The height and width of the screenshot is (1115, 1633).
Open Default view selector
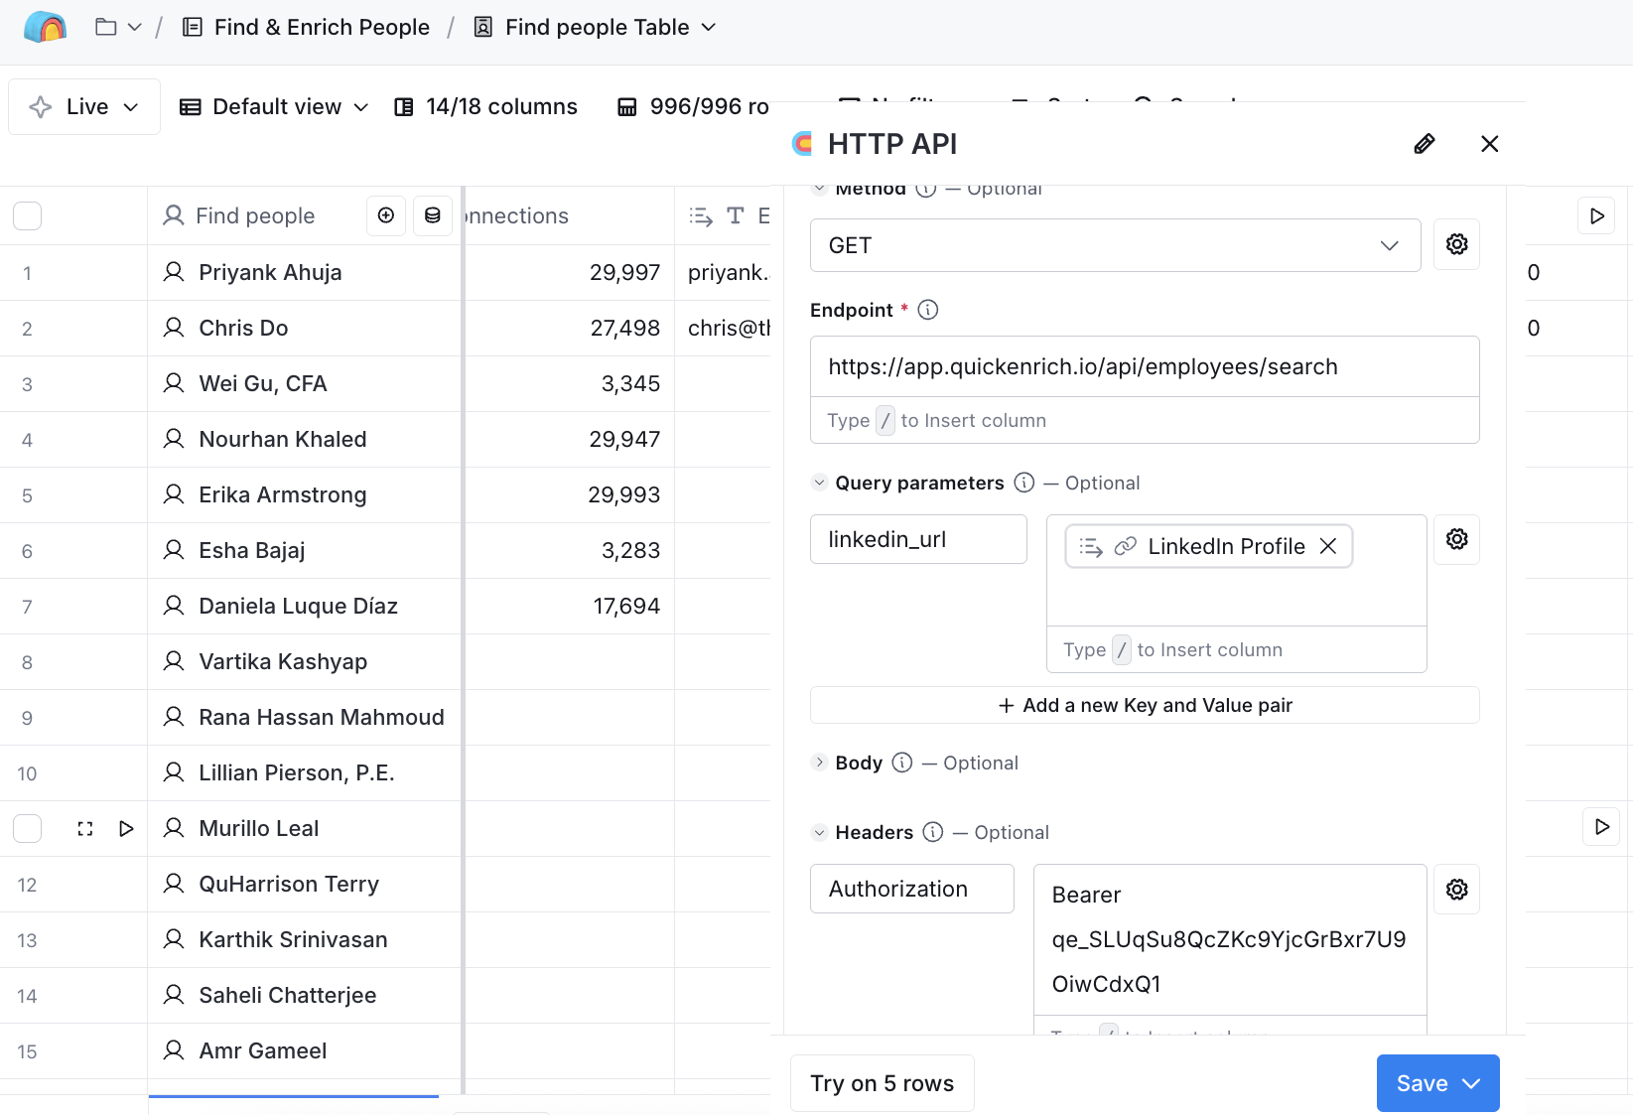274,107
